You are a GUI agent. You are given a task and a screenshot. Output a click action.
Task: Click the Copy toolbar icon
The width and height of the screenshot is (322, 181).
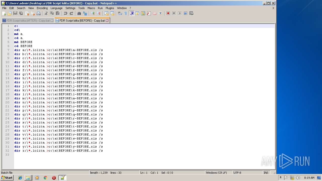(x=52, y=13)
